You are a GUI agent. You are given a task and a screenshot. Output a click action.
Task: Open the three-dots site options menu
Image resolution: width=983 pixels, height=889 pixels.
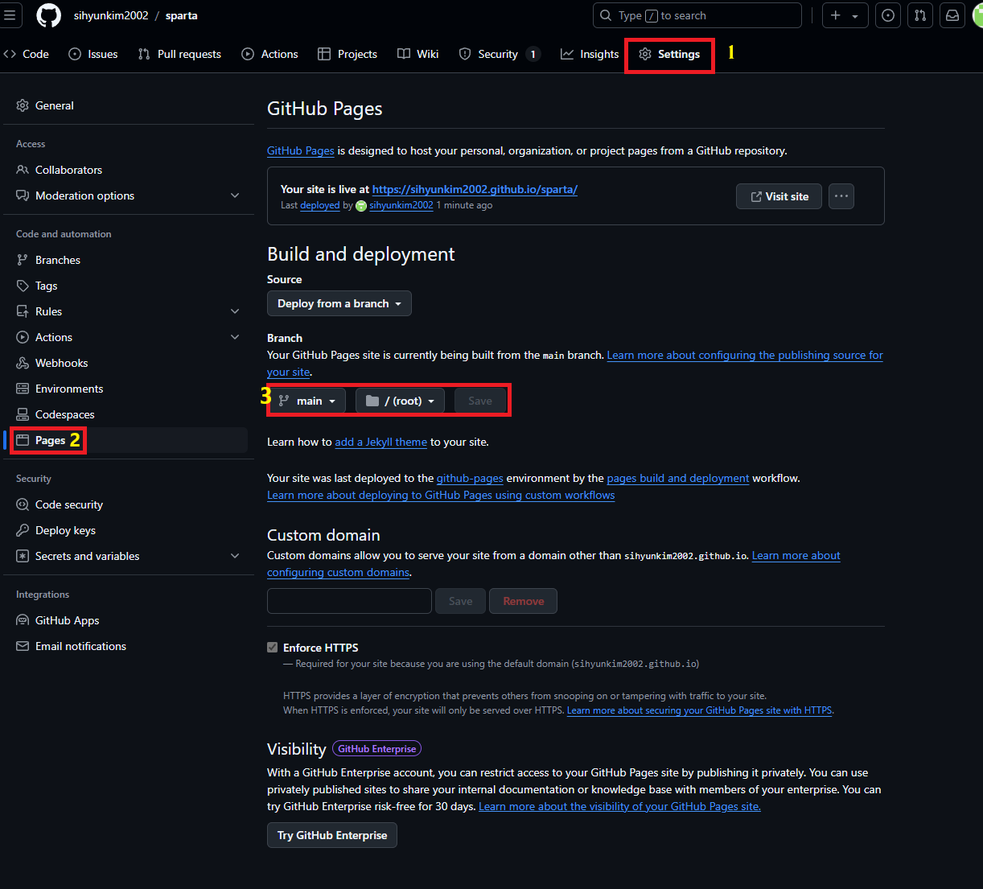click(x=841, y=196)
